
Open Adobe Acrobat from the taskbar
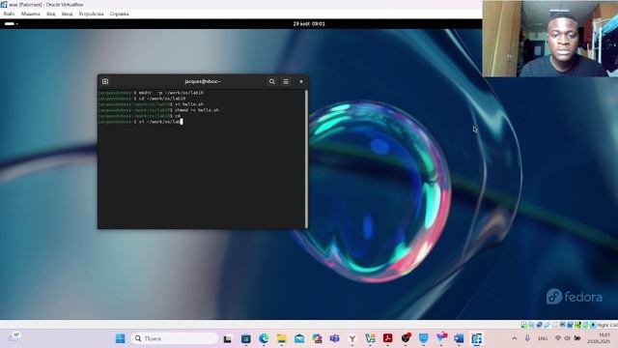388,338
